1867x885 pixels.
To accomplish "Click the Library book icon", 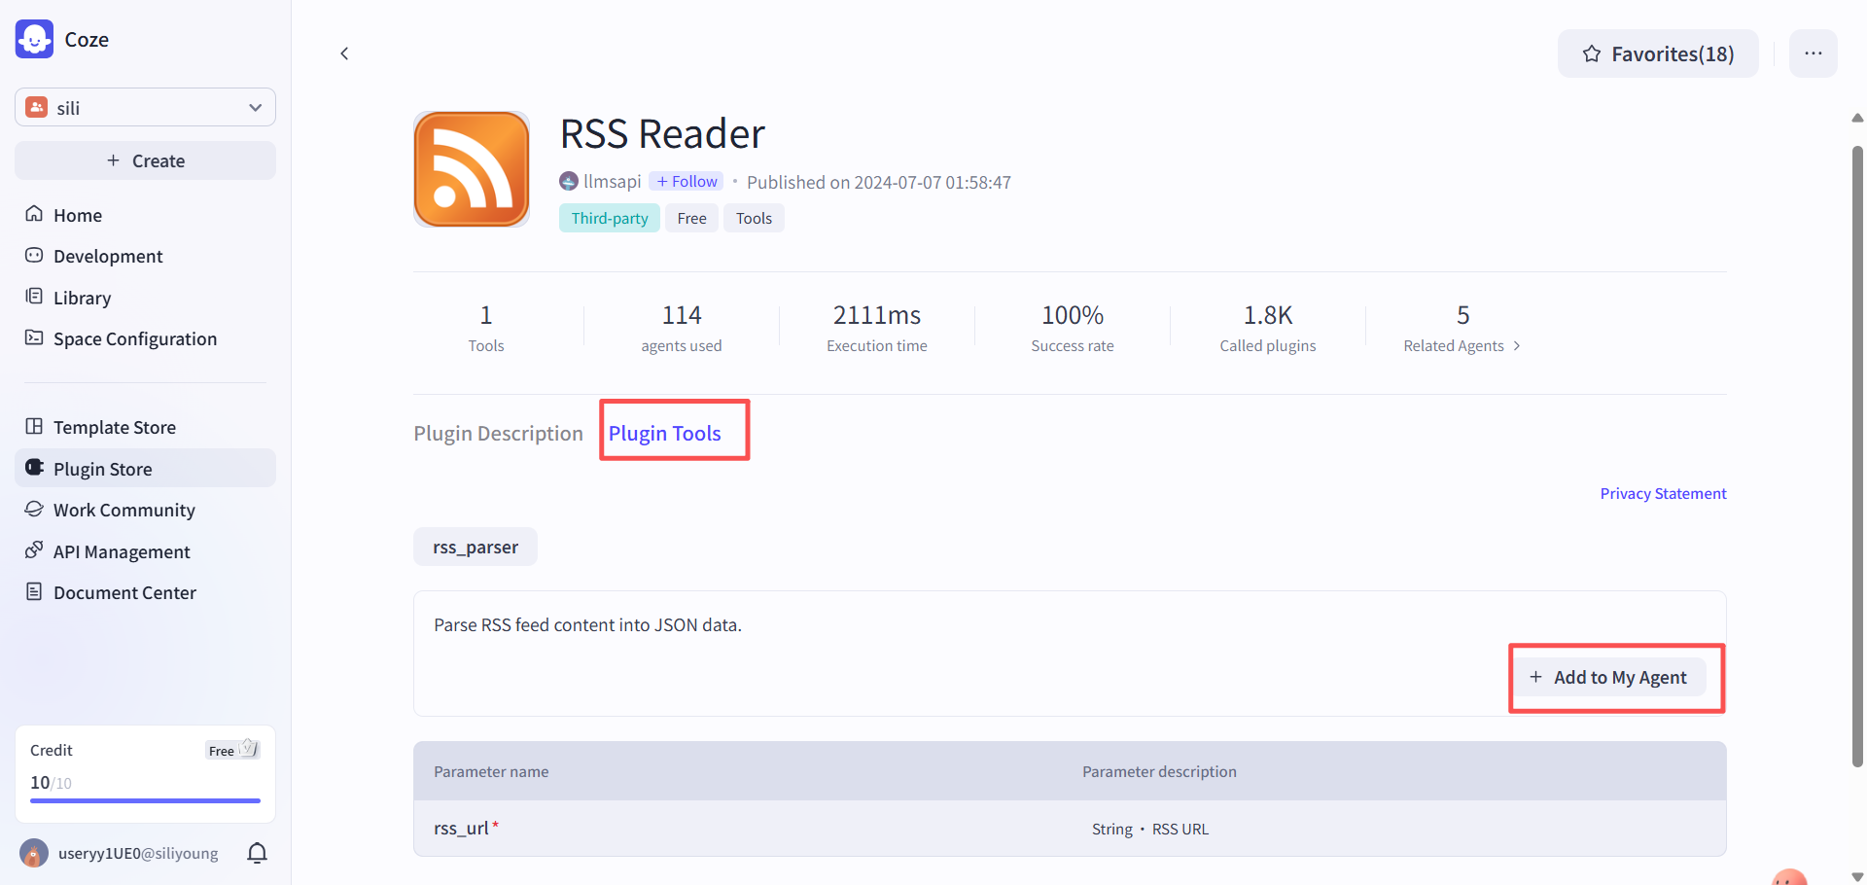I will point(34,296).
